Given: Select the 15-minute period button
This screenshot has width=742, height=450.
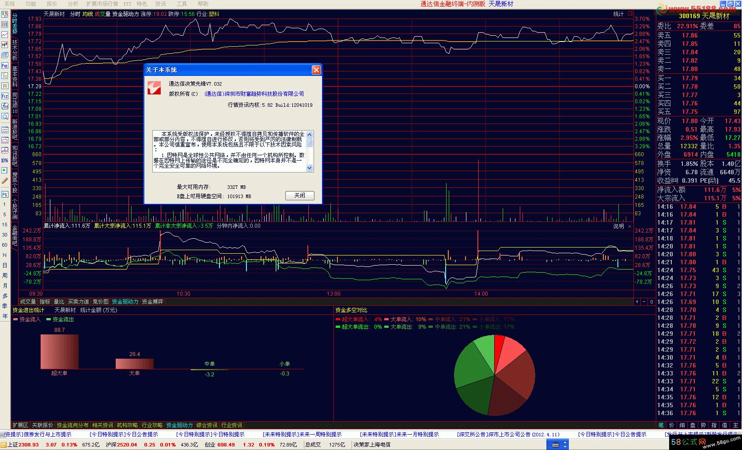Looking at the screenshot, I should point(5,225).
